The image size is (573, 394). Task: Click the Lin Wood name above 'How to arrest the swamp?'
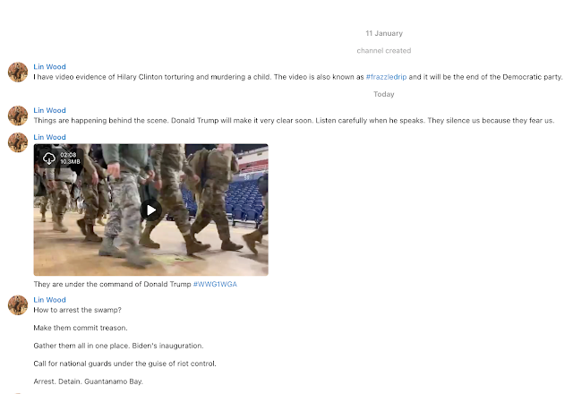click(x=50, y=300)
